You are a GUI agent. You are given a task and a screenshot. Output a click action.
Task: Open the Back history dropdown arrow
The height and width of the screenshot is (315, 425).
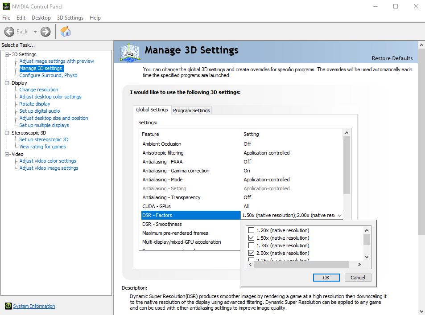tap(35, 32)
